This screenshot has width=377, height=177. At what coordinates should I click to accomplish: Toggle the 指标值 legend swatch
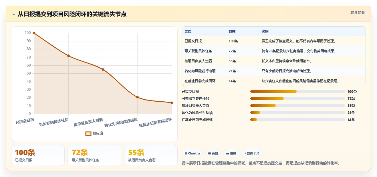[88, 133]
